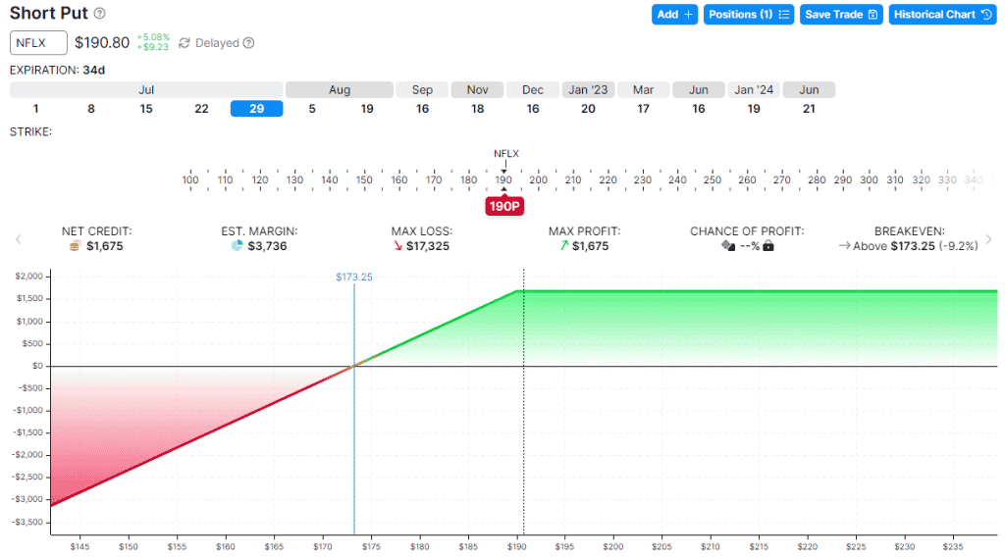Click the red down arrow by Max Loss
The width and height of the screenshot is (1005, 557).
click(398, 246)
